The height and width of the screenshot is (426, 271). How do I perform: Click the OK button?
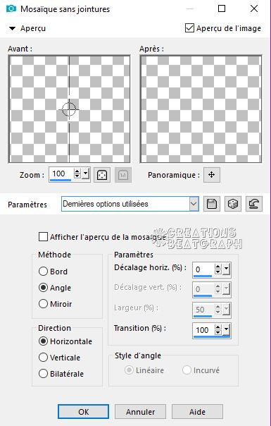[x=83, y=412]
